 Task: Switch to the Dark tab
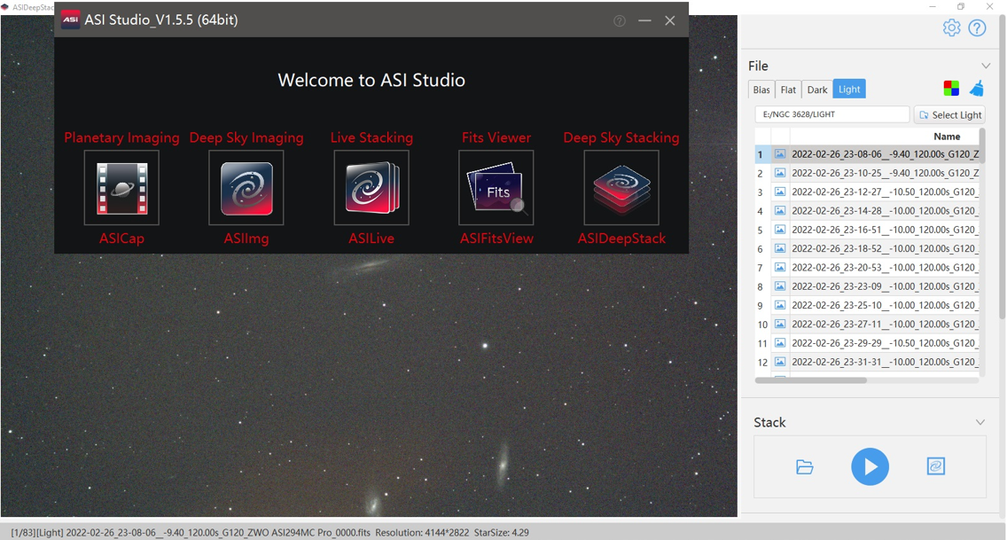click(817, 90)
